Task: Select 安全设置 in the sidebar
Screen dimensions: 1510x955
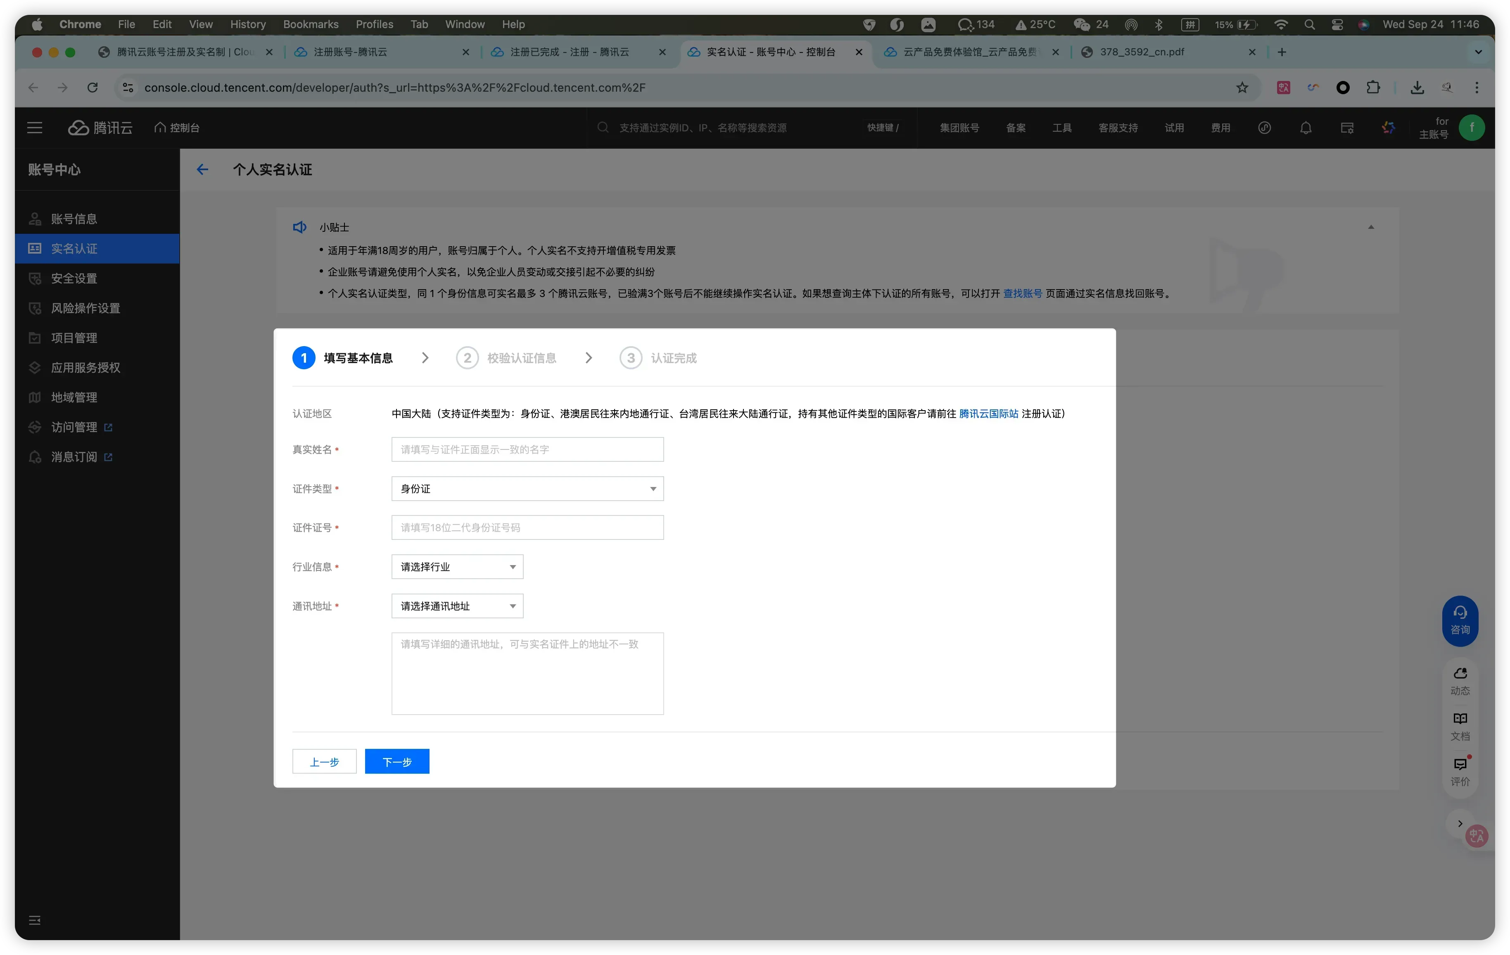Action: point(74,278)
